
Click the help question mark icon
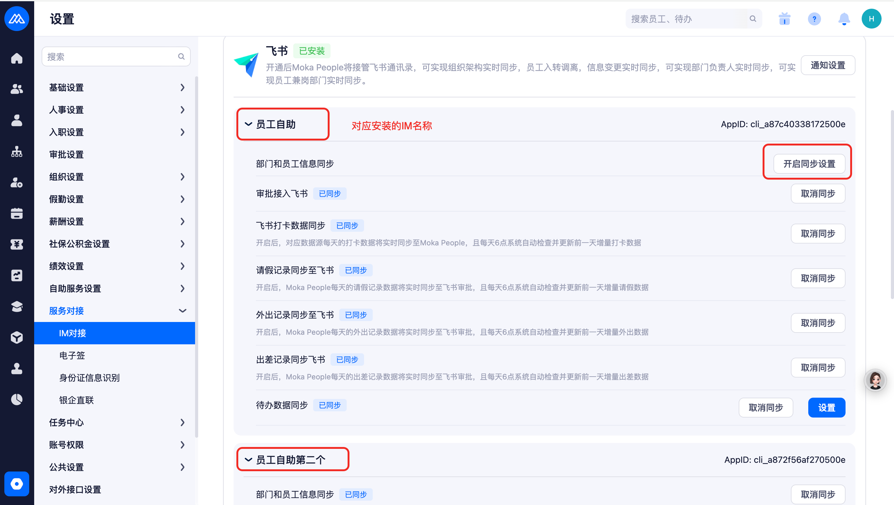click(x=814, y=19)
